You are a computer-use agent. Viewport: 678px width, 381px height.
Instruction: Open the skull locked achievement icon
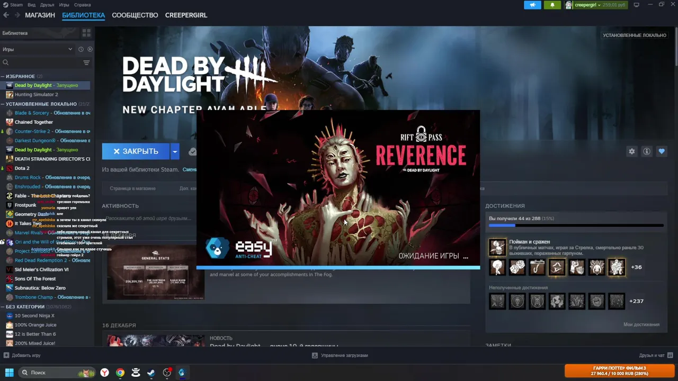pyautogui.click(x=518, y=301)
